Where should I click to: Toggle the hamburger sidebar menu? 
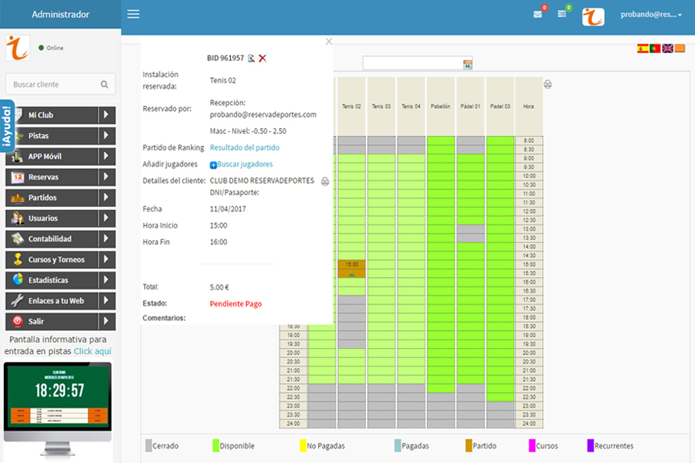134,14
